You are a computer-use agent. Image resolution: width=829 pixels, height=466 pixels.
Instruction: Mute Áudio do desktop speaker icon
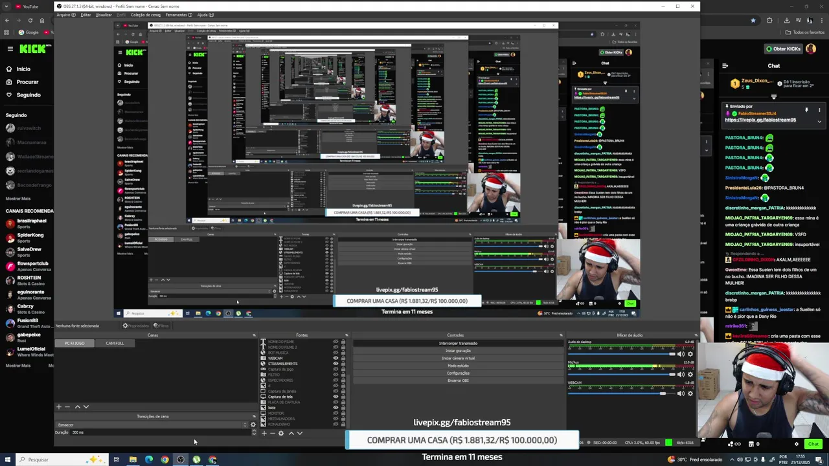pos(681,354)
